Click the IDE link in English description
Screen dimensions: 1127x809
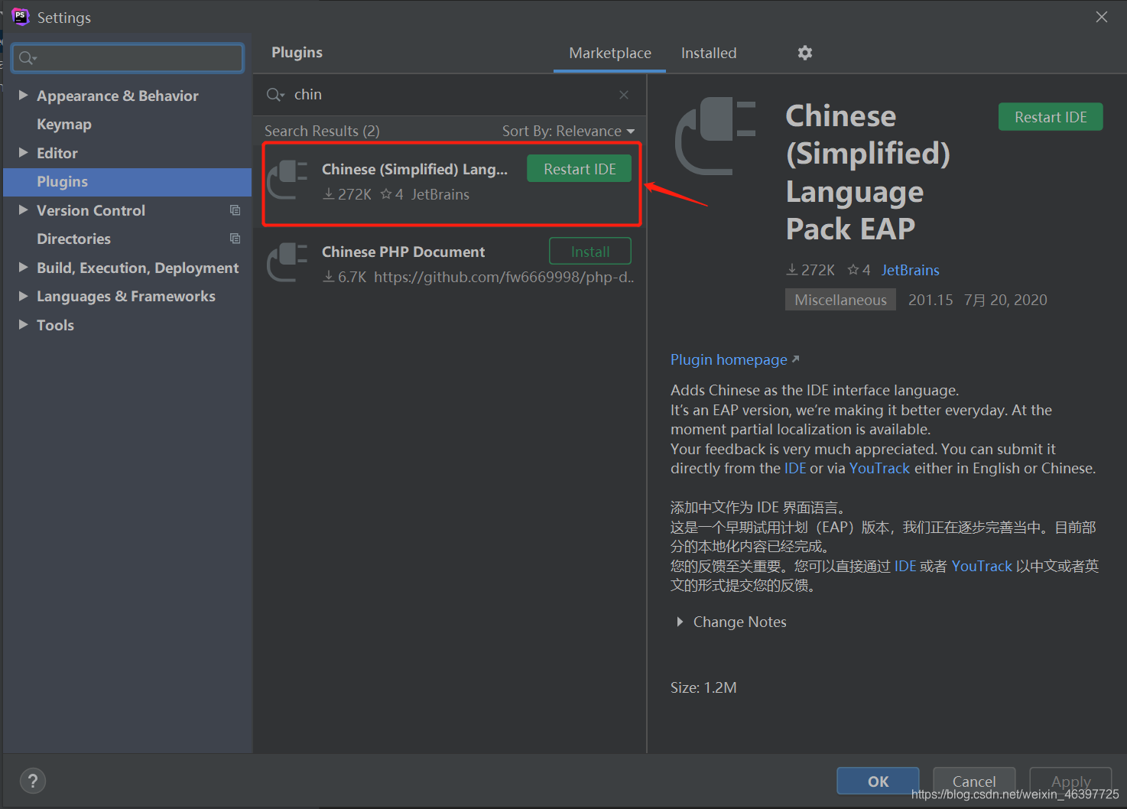point(795,468)
